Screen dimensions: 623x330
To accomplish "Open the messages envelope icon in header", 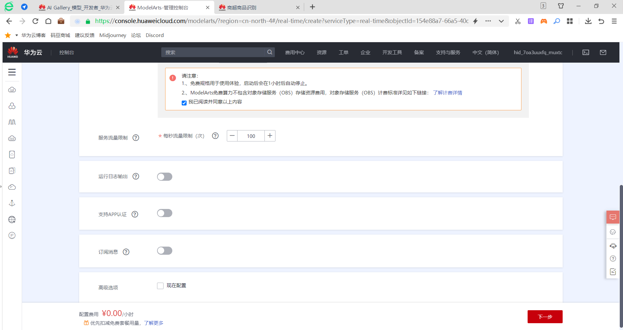I will (603, 52).
